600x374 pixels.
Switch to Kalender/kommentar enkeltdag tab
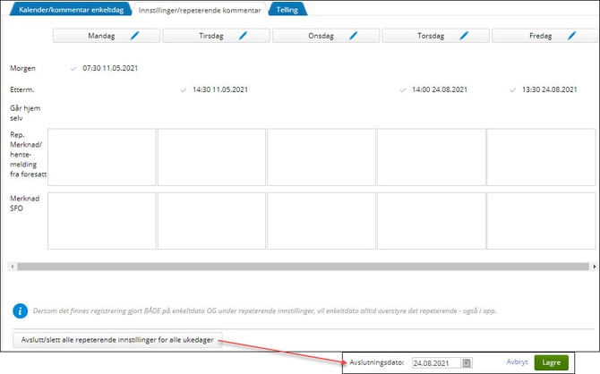click(x=68, y=10)
